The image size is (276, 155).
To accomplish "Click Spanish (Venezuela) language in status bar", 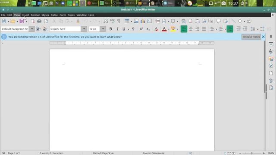I will pos(154,153).
